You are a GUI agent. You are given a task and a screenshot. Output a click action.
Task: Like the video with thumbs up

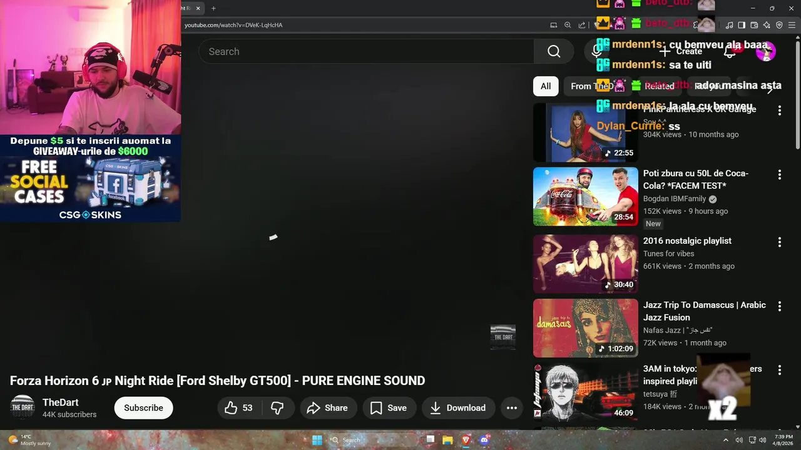[239, 408]
